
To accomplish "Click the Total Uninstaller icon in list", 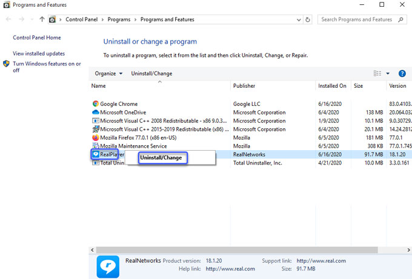I will [96, 163].
